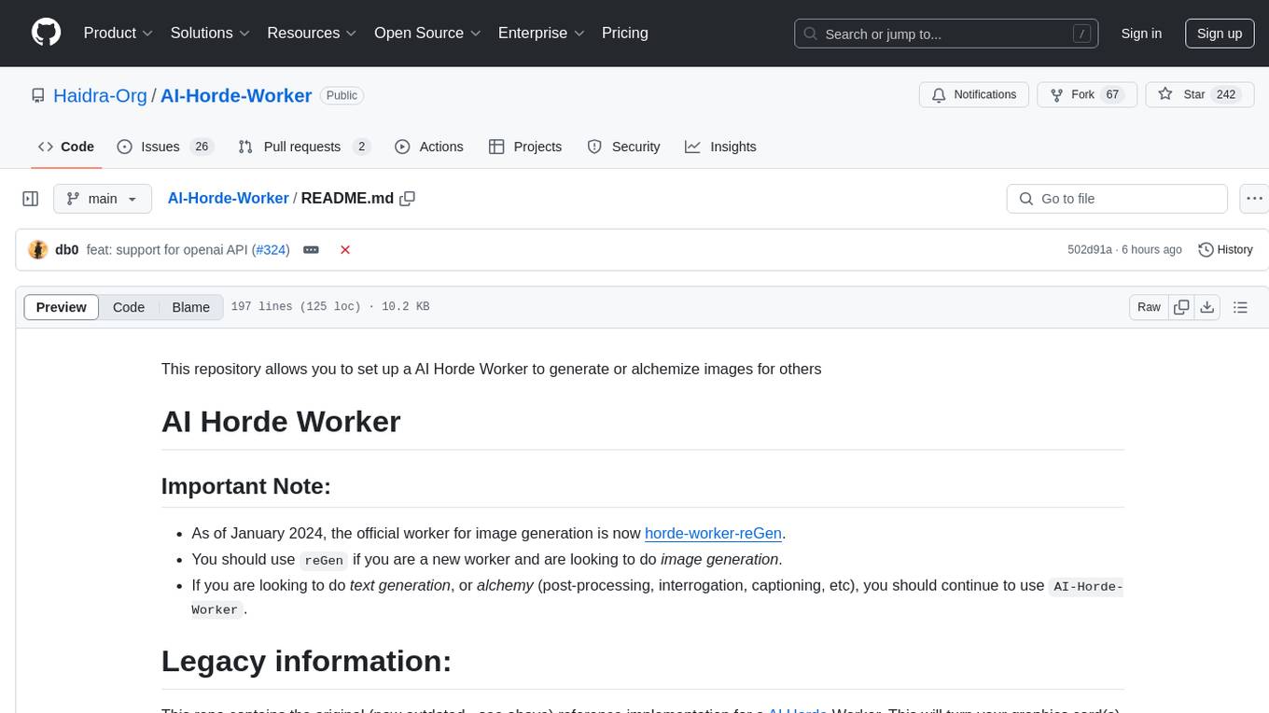Open the more file actions menu
1269x713 pixels.
click(x=1255, y=199)
